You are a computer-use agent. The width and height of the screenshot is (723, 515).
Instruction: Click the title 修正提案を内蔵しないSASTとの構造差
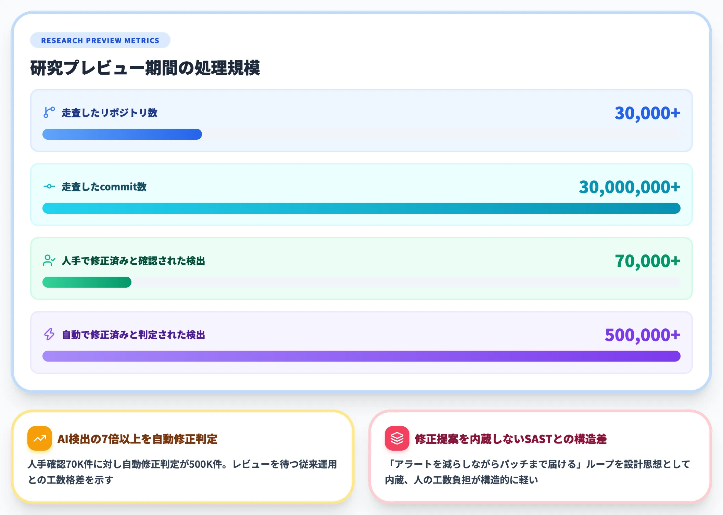tap(511, 439)
